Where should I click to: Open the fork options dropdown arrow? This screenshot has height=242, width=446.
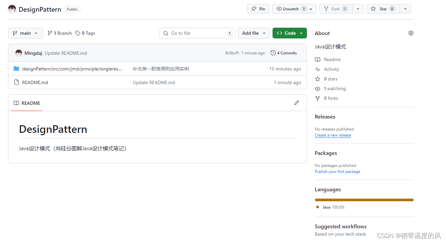(x=358, y=9)
